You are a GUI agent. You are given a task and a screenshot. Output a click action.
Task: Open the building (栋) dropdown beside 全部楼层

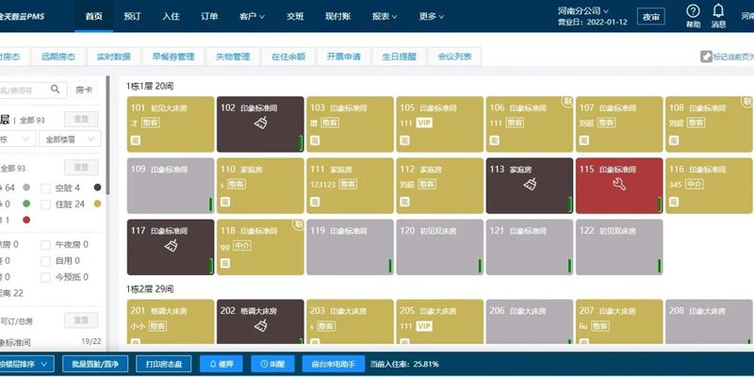click(x=17, y=139)
